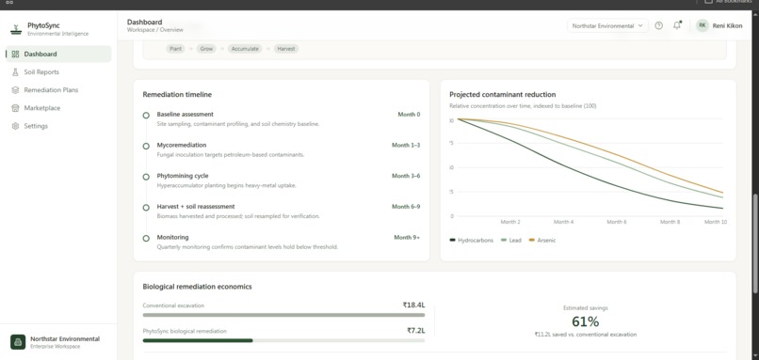Click the Harvest + soil reassessment circle marker
This screenshot has width=759, height=360.
(x=146, y=208)
